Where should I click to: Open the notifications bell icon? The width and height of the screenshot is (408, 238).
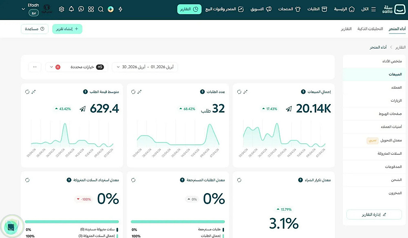[71, 9]
